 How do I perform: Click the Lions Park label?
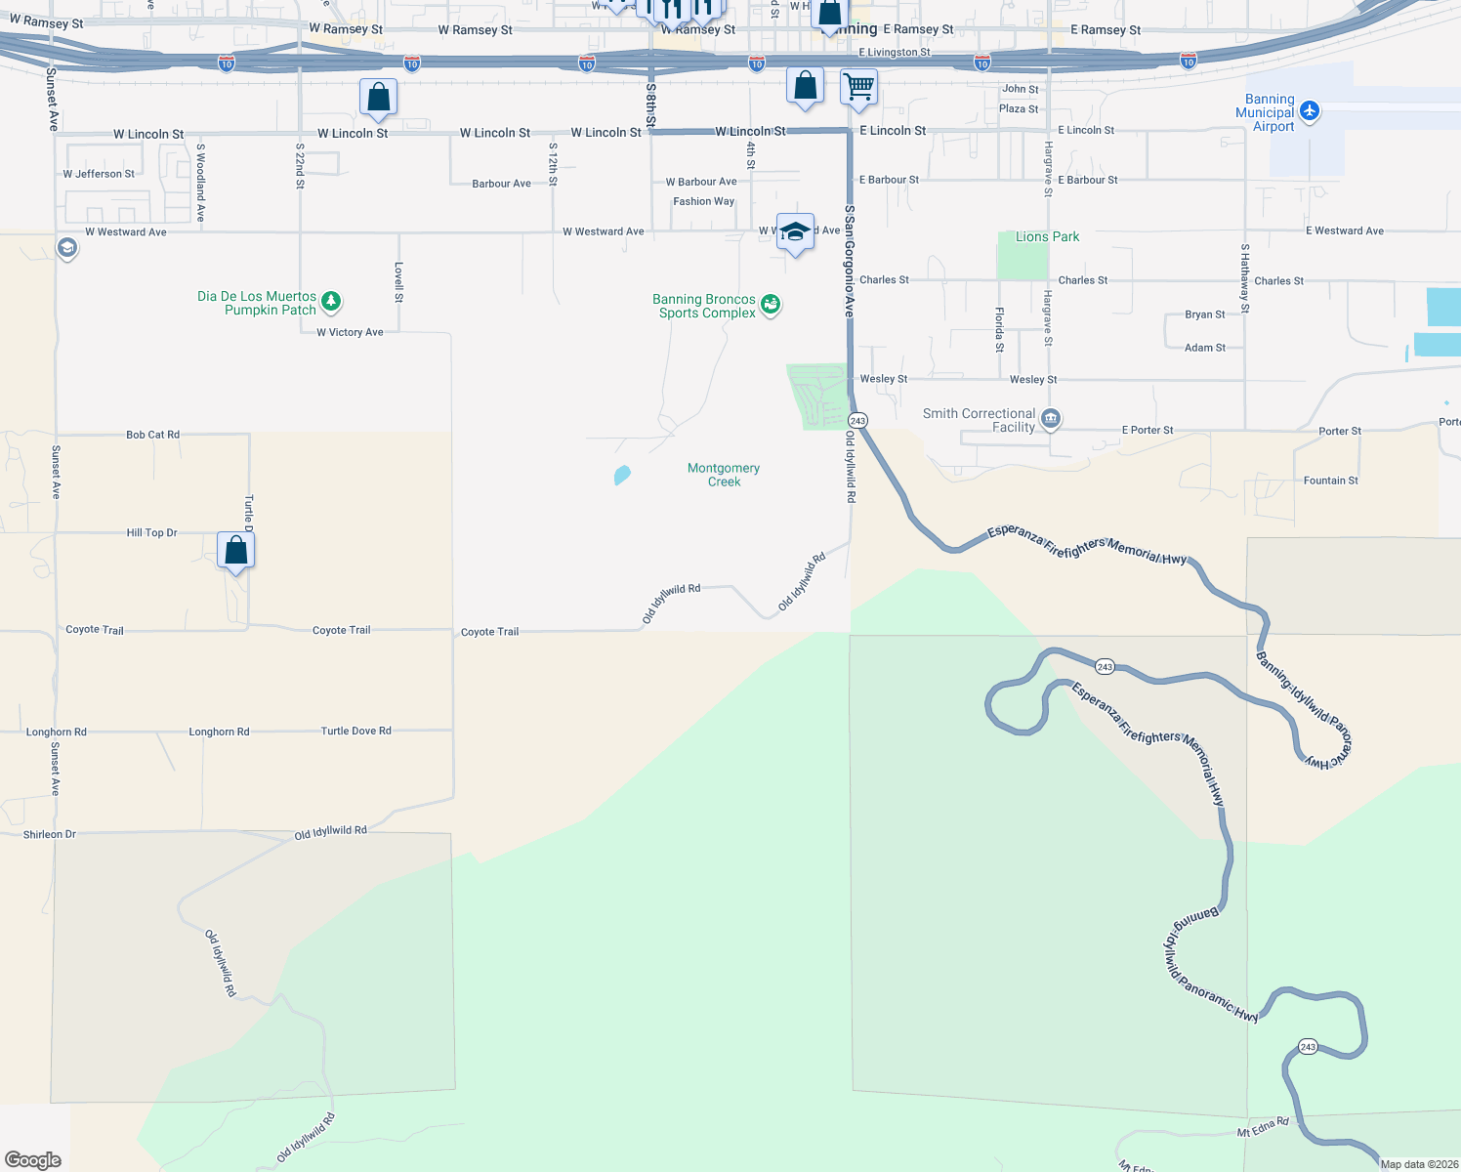tap(1048, 236)
